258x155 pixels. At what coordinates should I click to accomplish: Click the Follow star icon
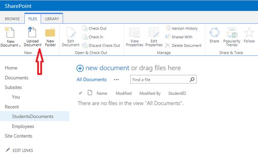249,32
